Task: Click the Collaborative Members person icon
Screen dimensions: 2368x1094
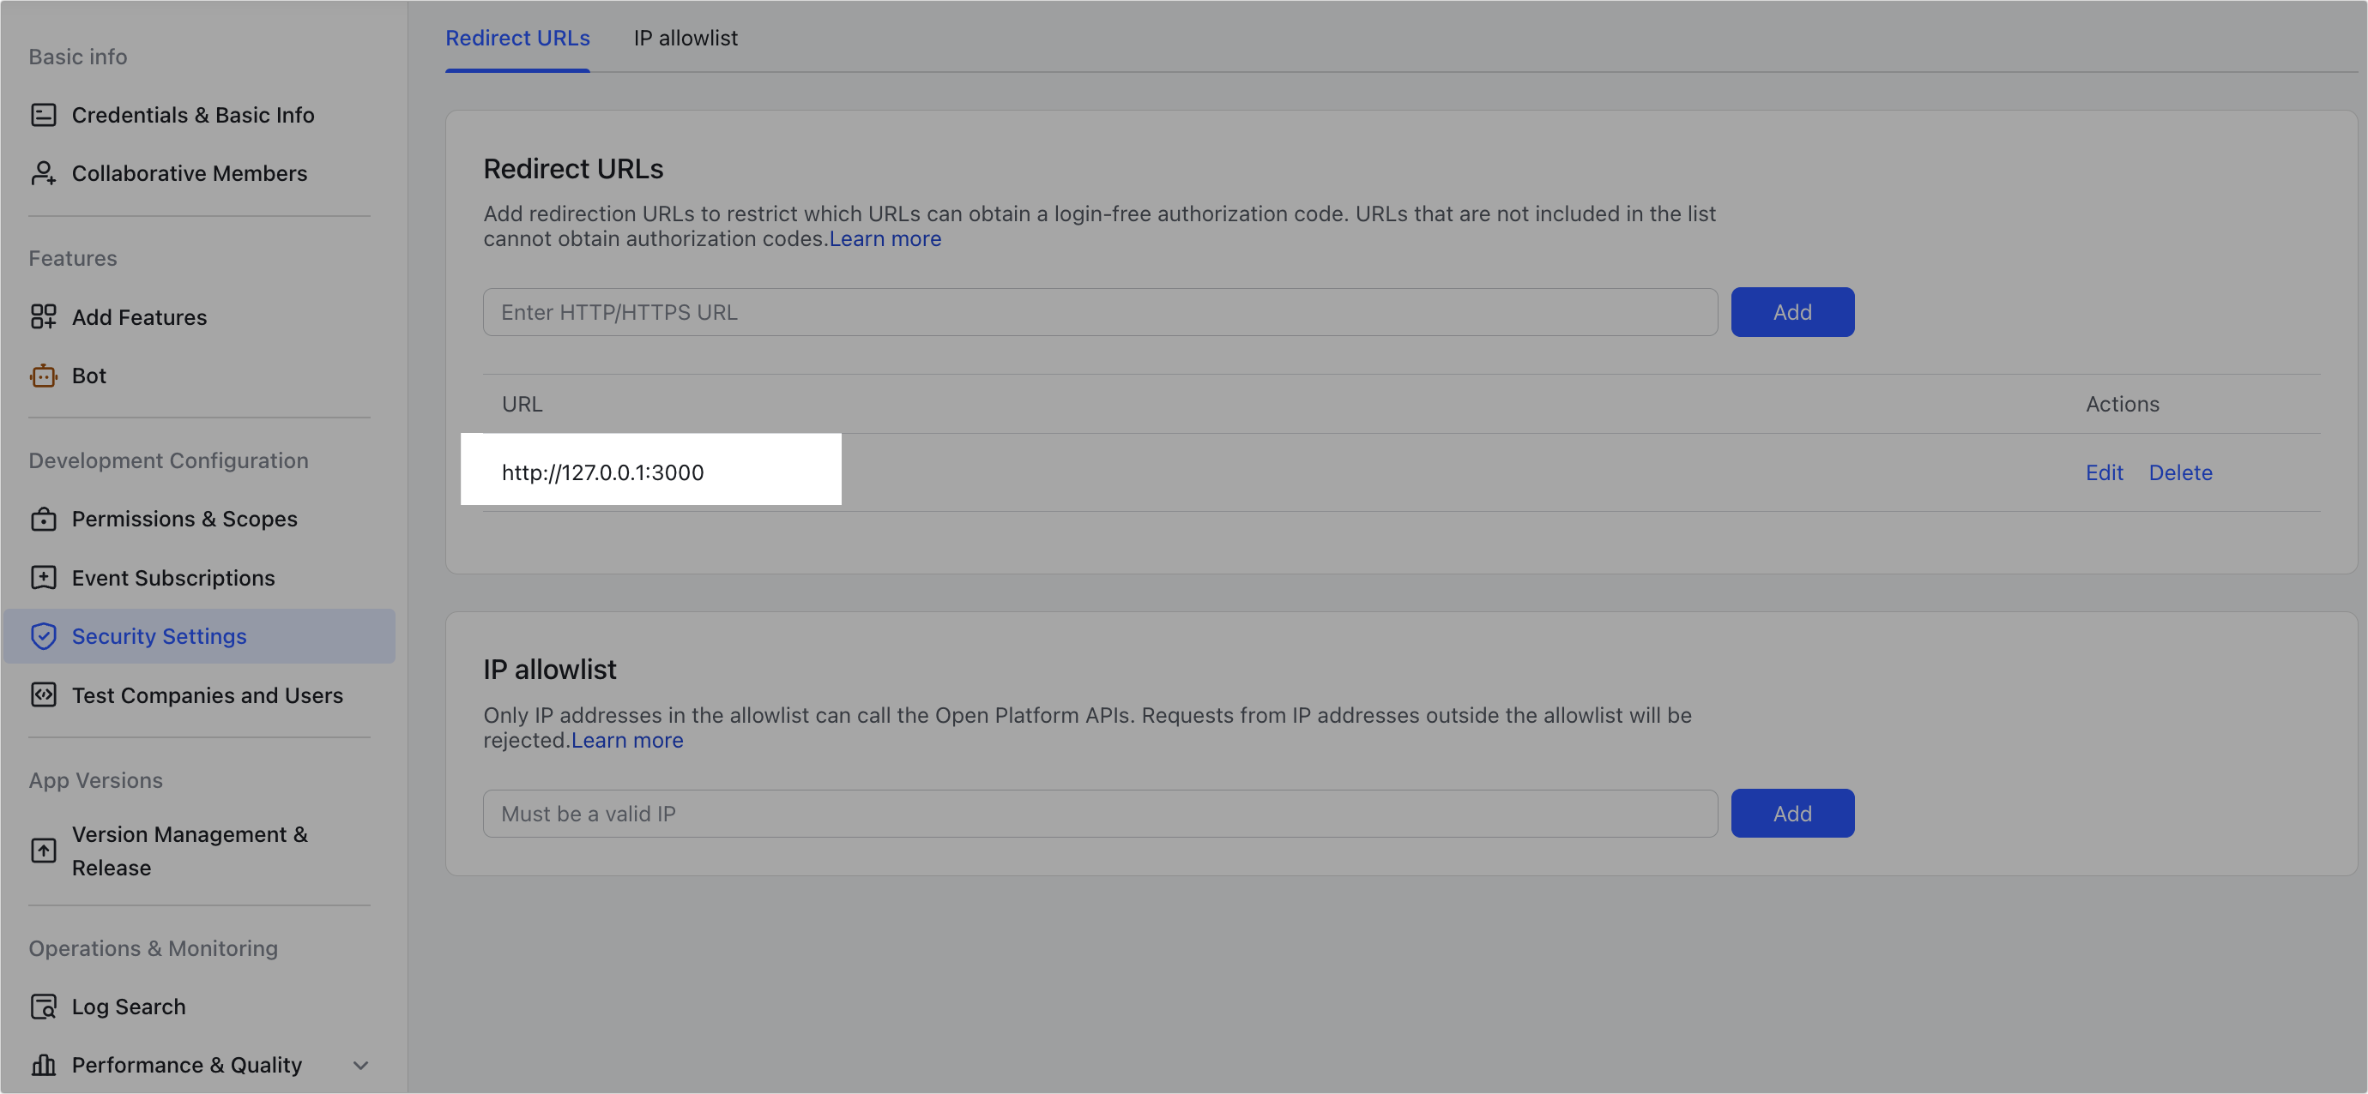Action: pos(43,173)
